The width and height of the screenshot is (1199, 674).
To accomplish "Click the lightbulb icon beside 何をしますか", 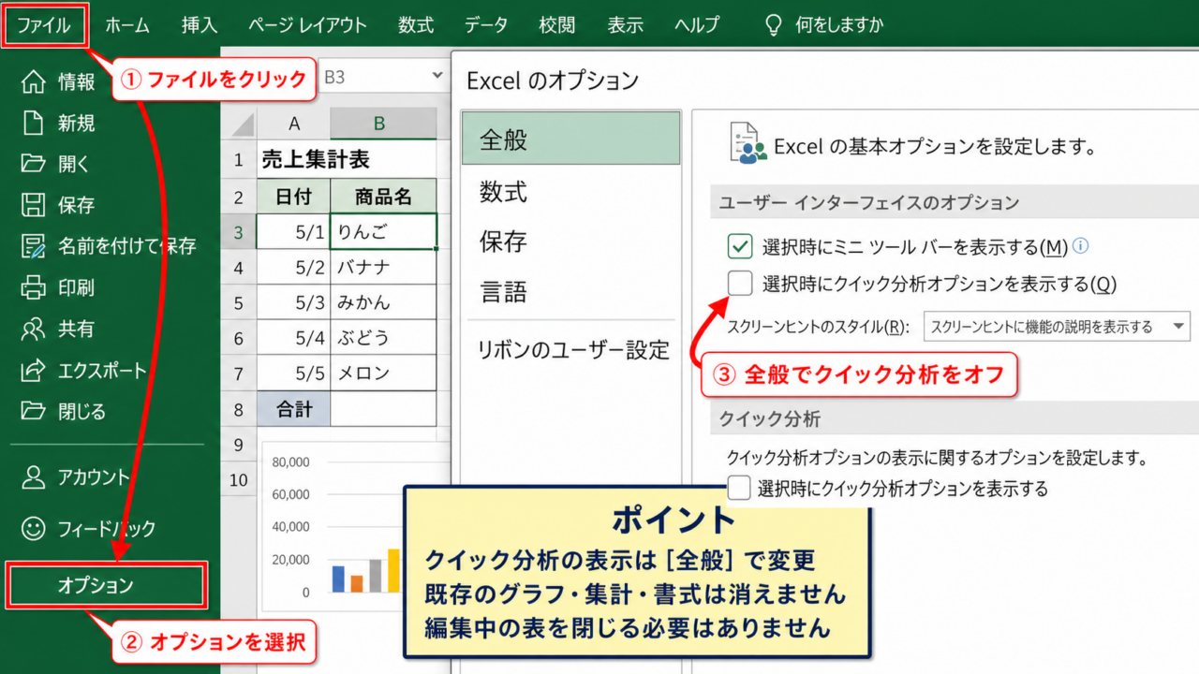I will coord(774,25).
